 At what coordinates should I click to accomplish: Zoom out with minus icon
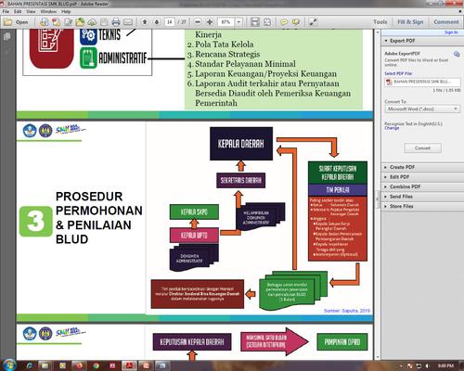point(198,22)
